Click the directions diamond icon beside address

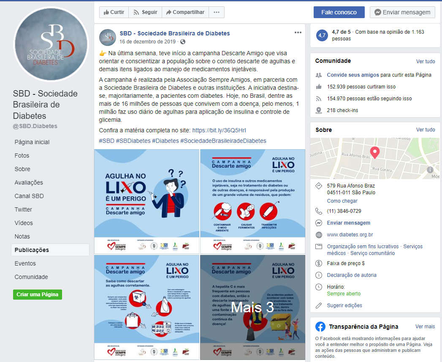click(x=319, y=186)
